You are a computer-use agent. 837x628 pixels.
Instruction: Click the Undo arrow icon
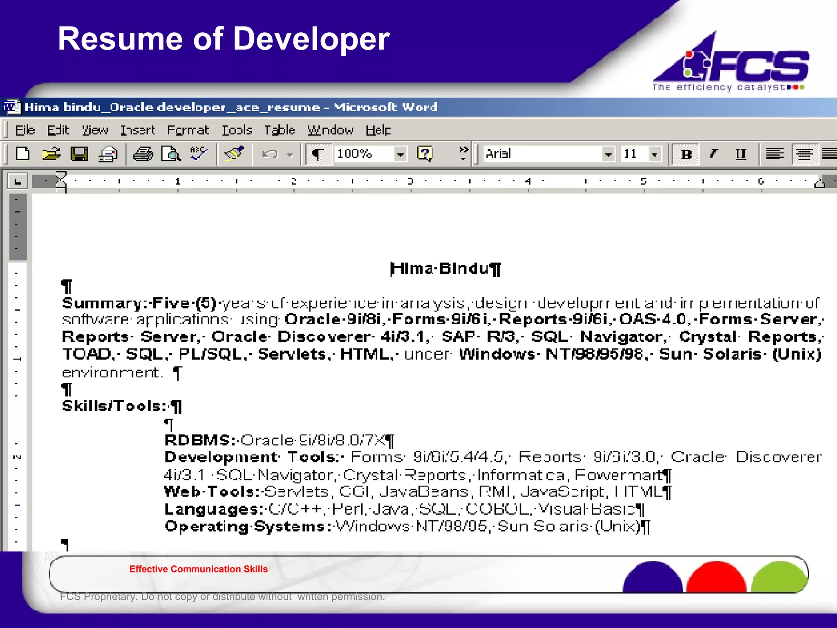[270, 154]
